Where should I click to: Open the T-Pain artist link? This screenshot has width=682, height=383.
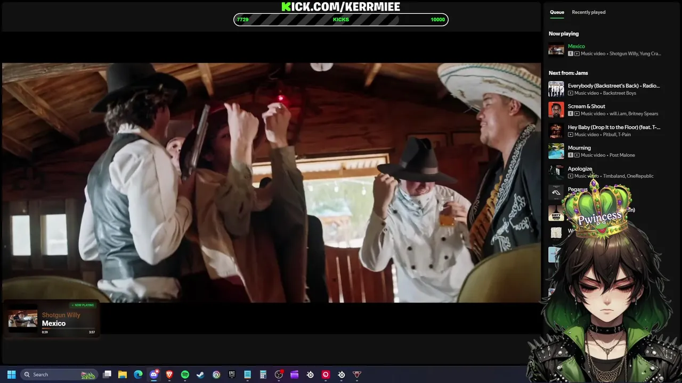click(x=624, y=135)
